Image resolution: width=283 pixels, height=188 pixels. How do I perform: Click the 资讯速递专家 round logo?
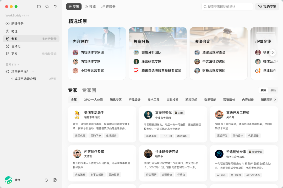click(x=219, y=154)
